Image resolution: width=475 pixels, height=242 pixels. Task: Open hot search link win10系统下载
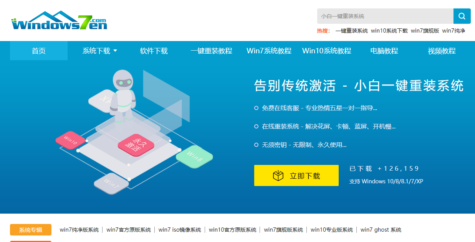pyautogui.click(x=389, y=31)
